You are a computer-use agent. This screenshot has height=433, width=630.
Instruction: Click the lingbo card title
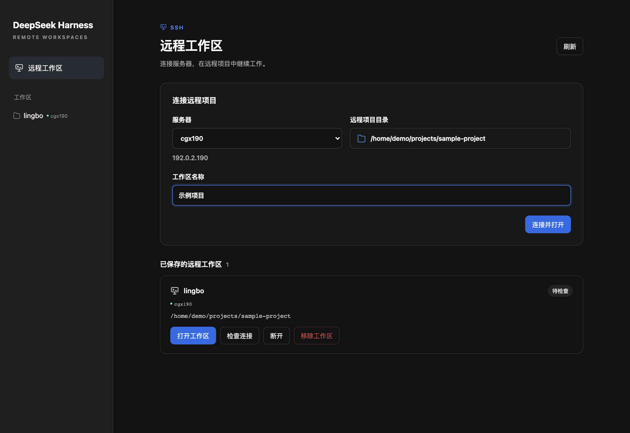pyautogui.click(x=194, y=291)
